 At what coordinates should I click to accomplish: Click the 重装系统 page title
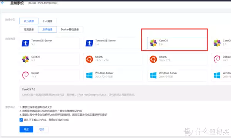(17, 3)
